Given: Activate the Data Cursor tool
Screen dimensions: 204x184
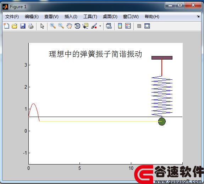Looking at the screenshot, I should [x=86, y=26].
